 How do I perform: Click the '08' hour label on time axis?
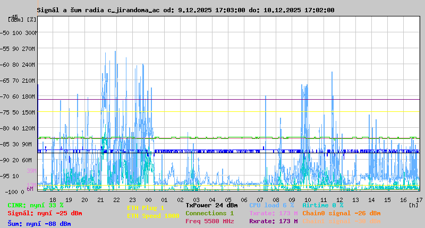pyautogui.click(x=276, y=200)
